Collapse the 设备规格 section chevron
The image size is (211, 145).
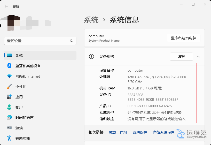coord(198,57)
